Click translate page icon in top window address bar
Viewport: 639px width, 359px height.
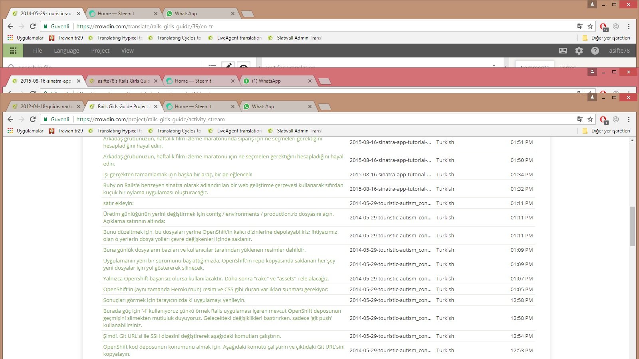point(580,26)
